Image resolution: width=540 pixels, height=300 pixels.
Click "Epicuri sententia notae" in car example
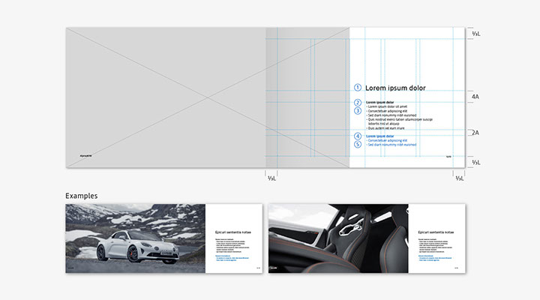pos(232,233)
